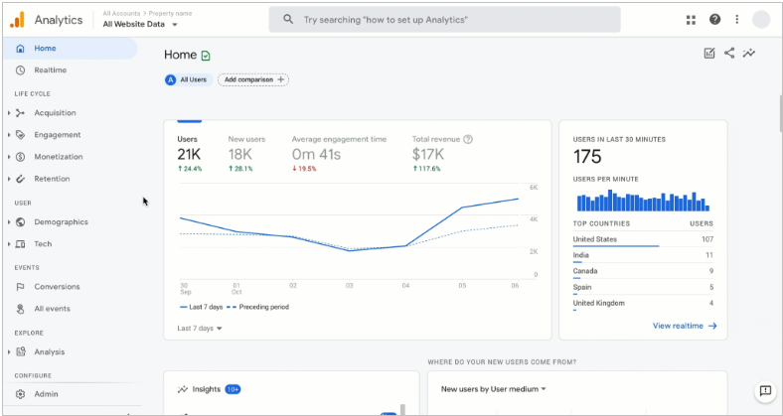783x416 pixels.
Task: Click the Canada country row
Action: (643, 271)
